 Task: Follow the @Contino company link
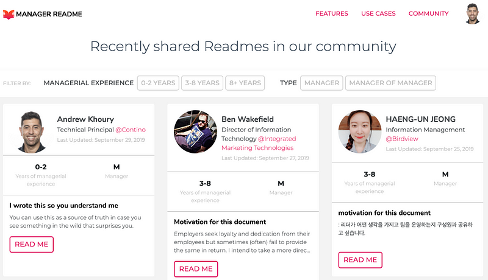pyautogui.click(x=131, y=130)
